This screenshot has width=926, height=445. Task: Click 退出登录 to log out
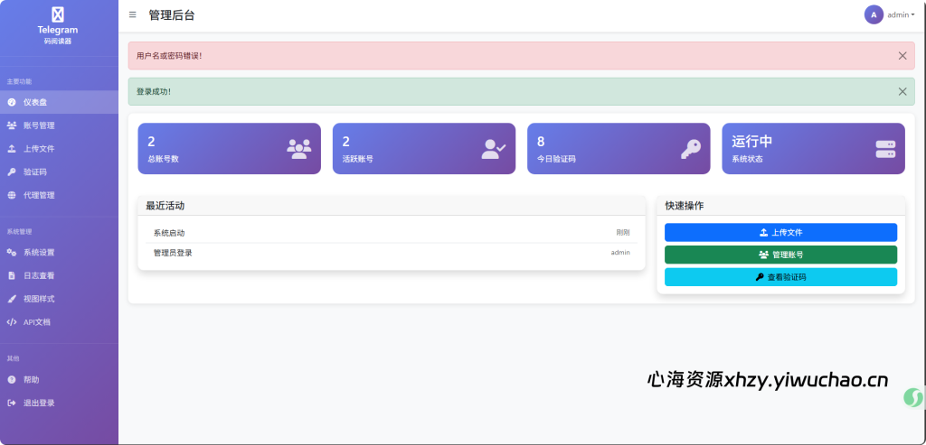coord(39,403)
